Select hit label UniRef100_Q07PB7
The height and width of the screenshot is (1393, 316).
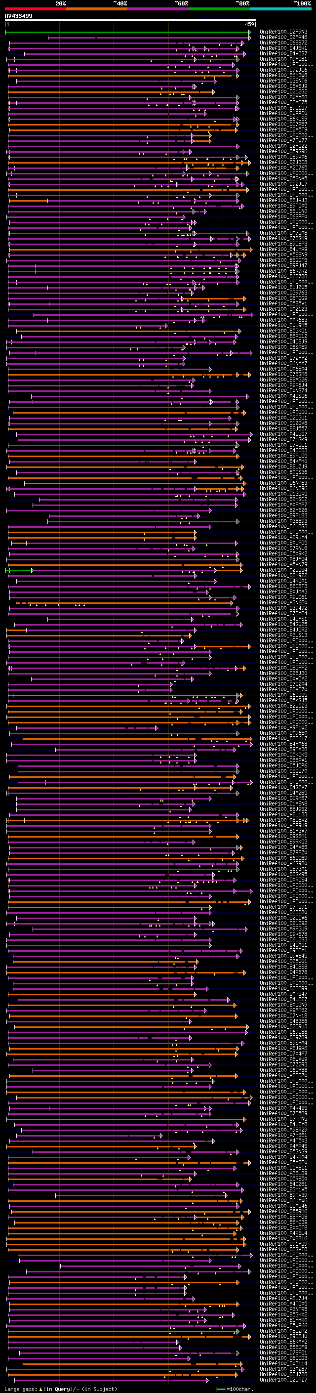tap(283, 125)
